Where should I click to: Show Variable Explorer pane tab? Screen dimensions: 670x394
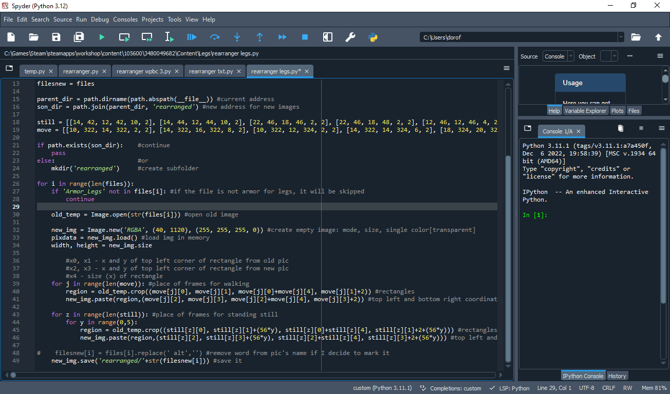[x=586, y=111]
